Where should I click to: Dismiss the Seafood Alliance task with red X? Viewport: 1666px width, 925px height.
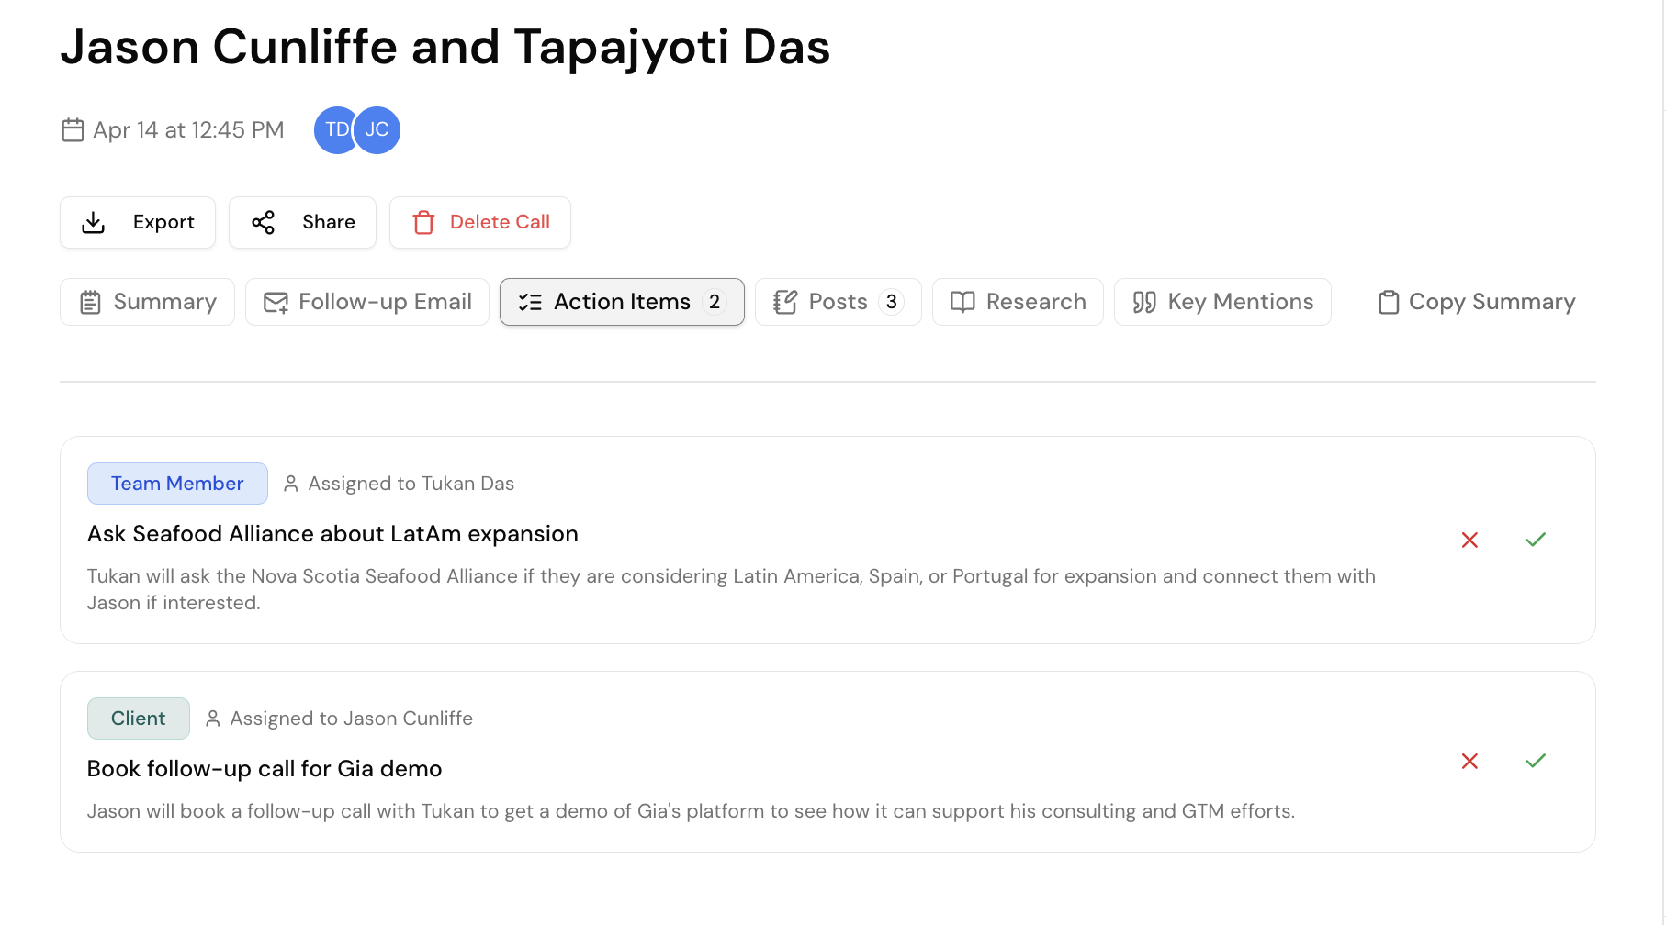point(1470,540)
